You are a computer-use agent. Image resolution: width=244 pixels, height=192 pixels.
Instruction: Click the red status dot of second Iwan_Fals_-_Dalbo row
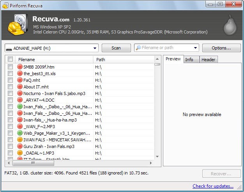click(x=20, y=113)
